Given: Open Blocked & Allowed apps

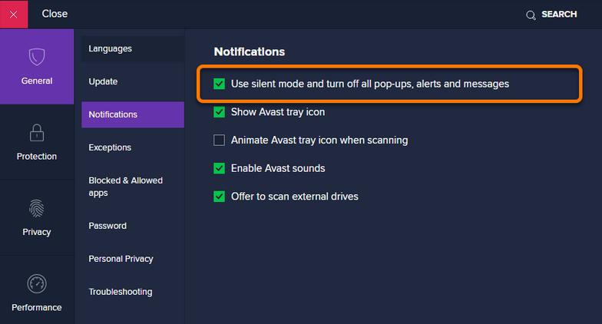Looking at the screenshot, I should coord(125,187).
